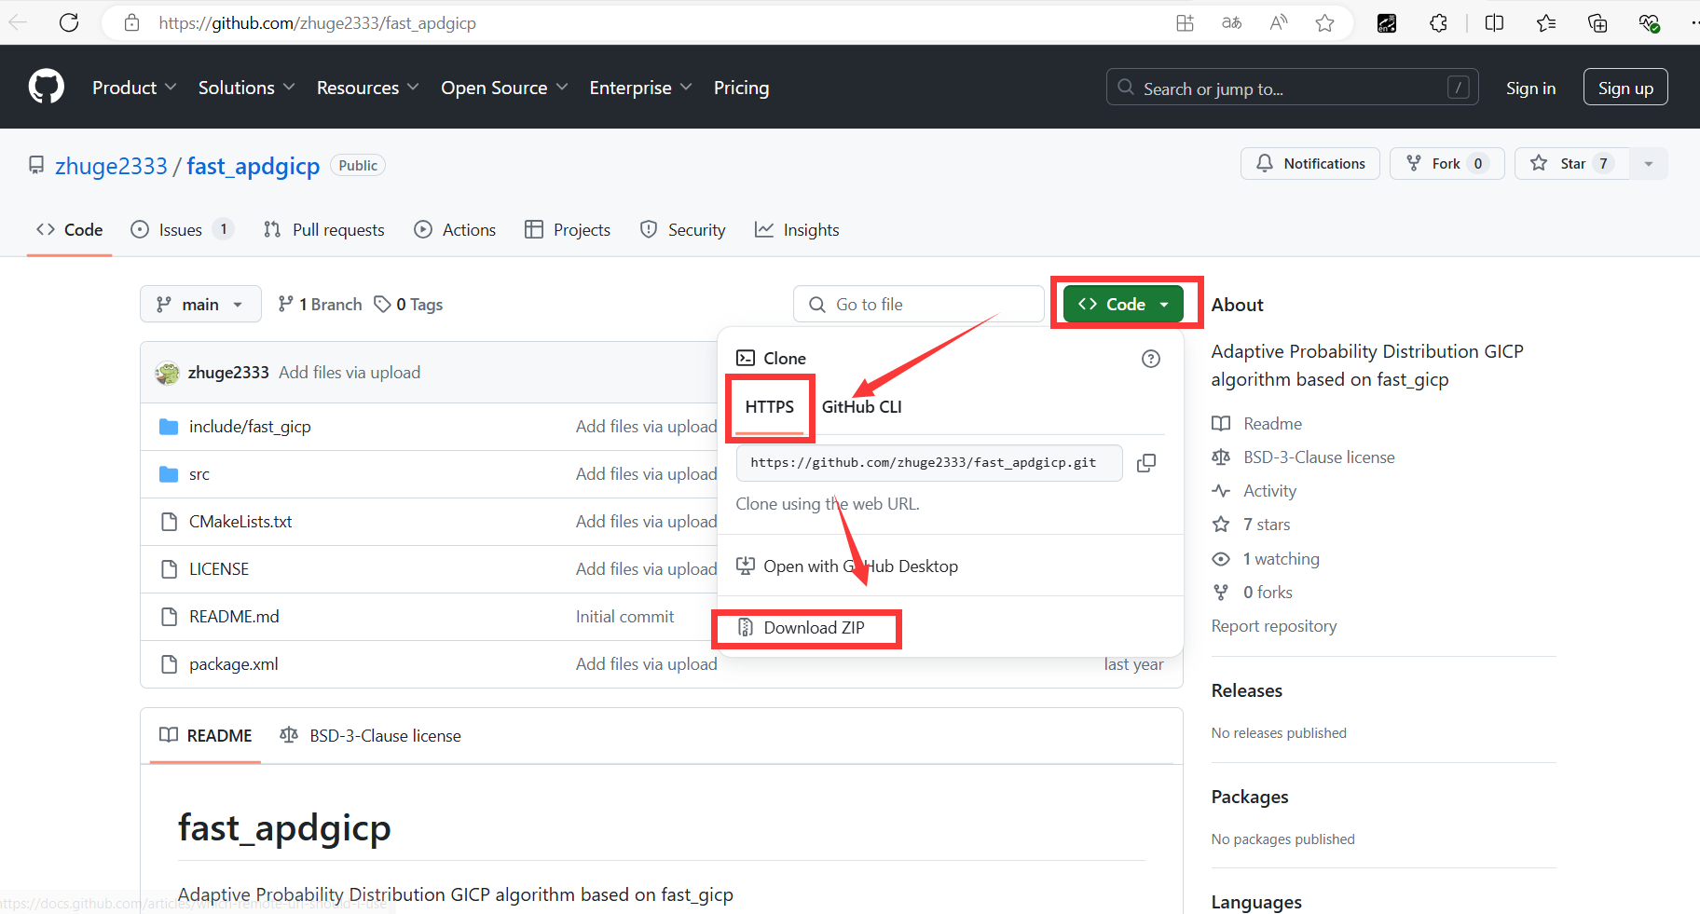Screen dimensions: 1700x914
Task: Fork the repository
Action: 1446,164
